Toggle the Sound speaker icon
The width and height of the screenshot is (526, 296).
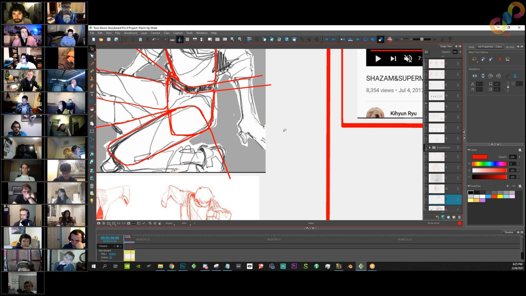point(373,39)
